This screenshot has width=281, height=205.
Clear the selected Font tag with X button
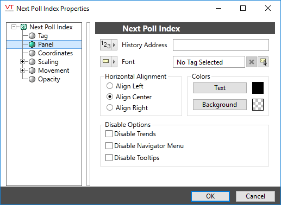252,62
